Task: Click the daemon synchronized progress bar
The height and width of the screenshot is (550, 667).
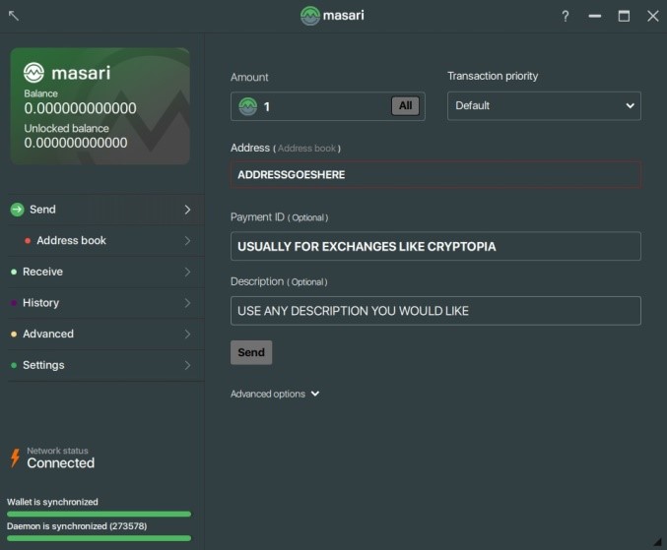Action: 99,538
